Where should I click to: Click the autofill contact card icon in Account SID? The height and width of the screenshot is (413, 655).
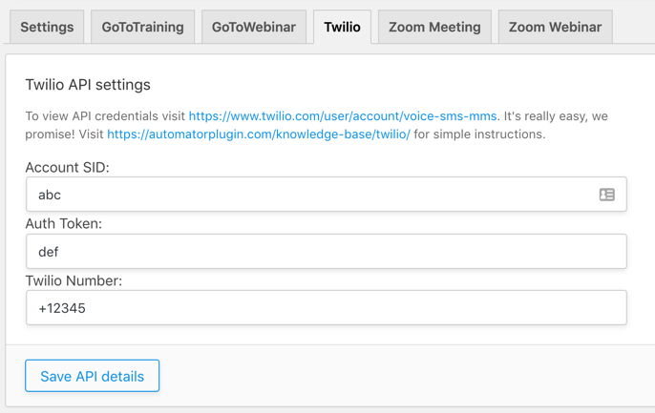point(606,195)
